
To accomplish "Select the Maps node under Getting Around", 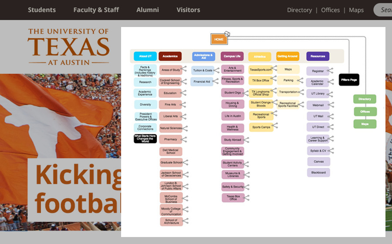I will [x=288, y=69].
